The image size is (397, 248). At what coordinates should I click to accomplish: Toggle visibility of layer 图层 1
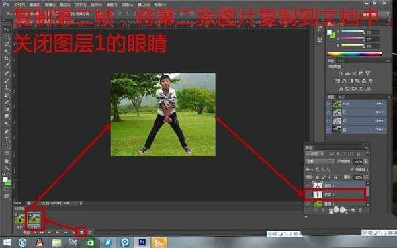coord(308,204)
